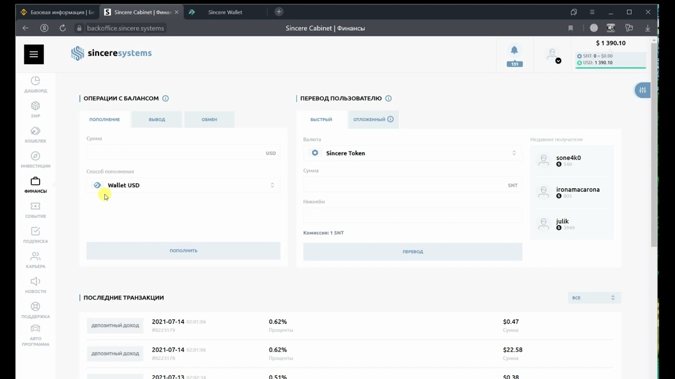
Task: Click the Сумма USD input field
Action: tap(184, 153)
